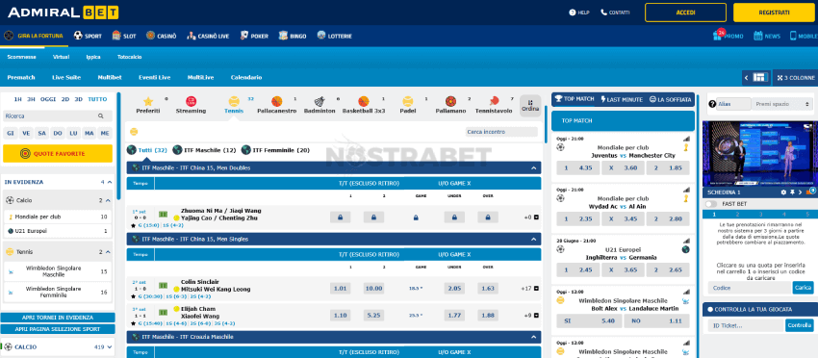This screenshot has width=818, height=358.
Task: Click the live stream video thumbnail
Action: (x=759, y=153)
